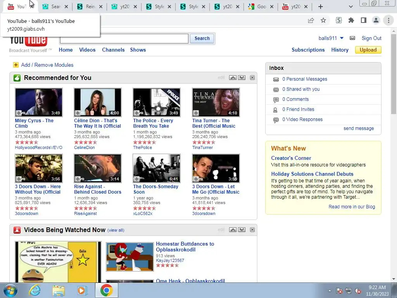Add Tina Turner video to queue

click(196, 113)
